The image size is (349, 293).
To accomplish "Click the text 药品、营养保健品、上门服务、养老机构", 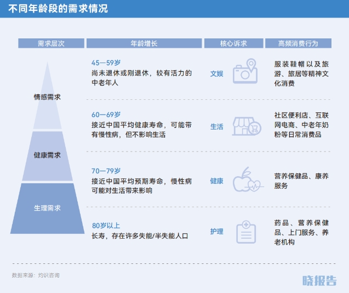I will click(x=301, y=232).
